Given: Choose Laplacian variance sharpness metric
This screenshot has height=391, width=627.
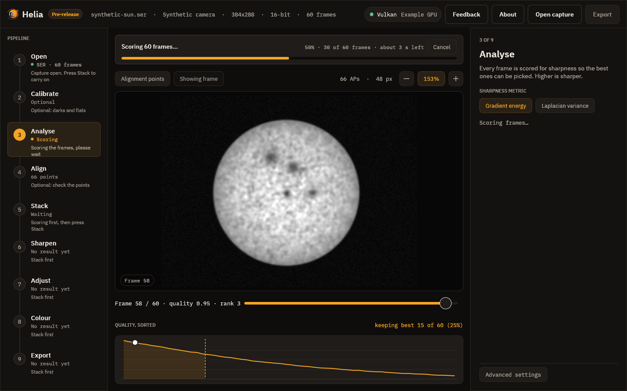Looking at the screenshot, I should (565, 106).
